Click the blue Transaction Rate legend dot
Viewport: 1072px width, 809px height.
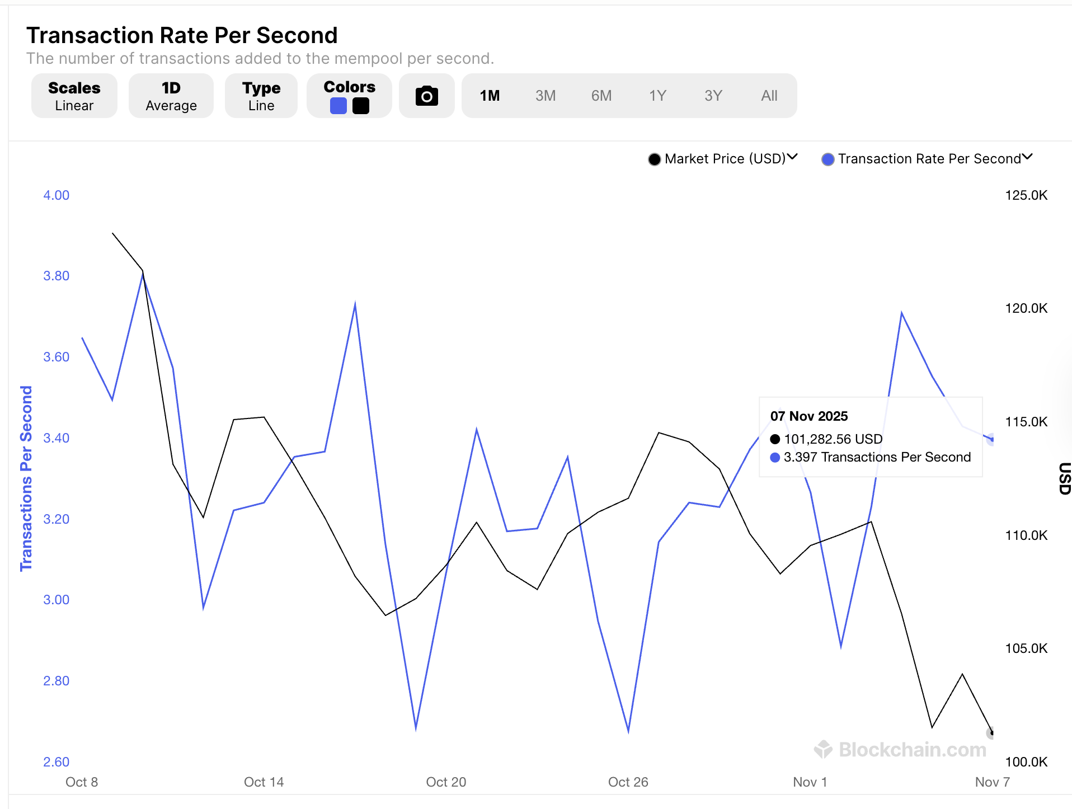click(x=827, y=159)
